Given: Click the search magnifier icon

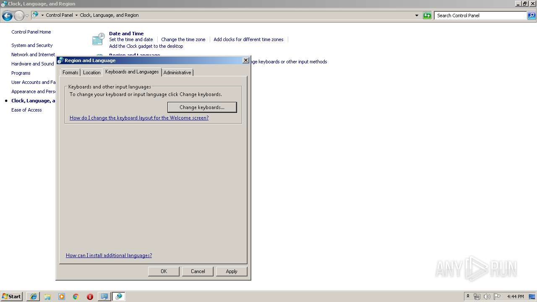Looking at the screenshot, I should click(531, 16).
